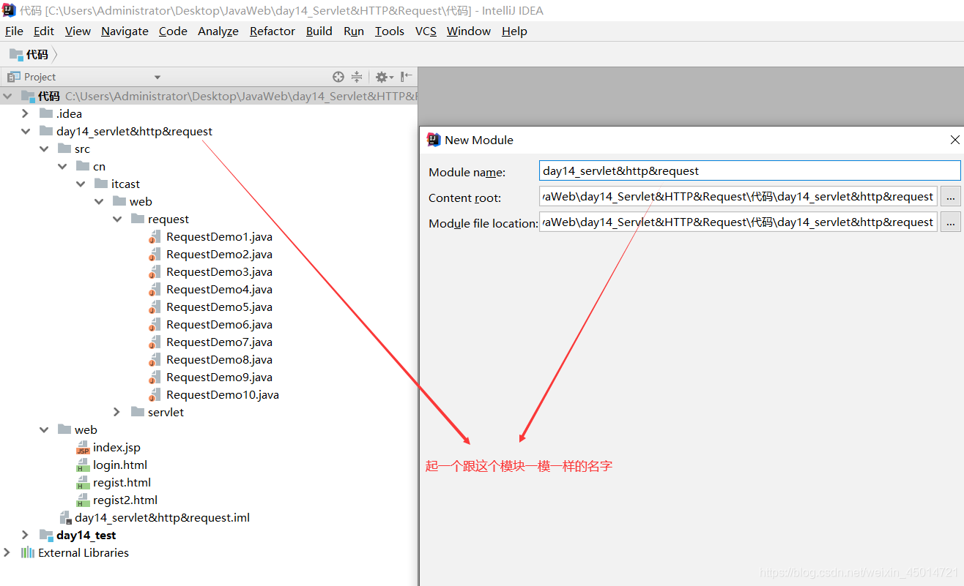Image resolution: width=964 pixels, height=586 pixels.
Task: Click the 代码 breadcrumb label
Action: pyautogui.click(x=37, y=54)
